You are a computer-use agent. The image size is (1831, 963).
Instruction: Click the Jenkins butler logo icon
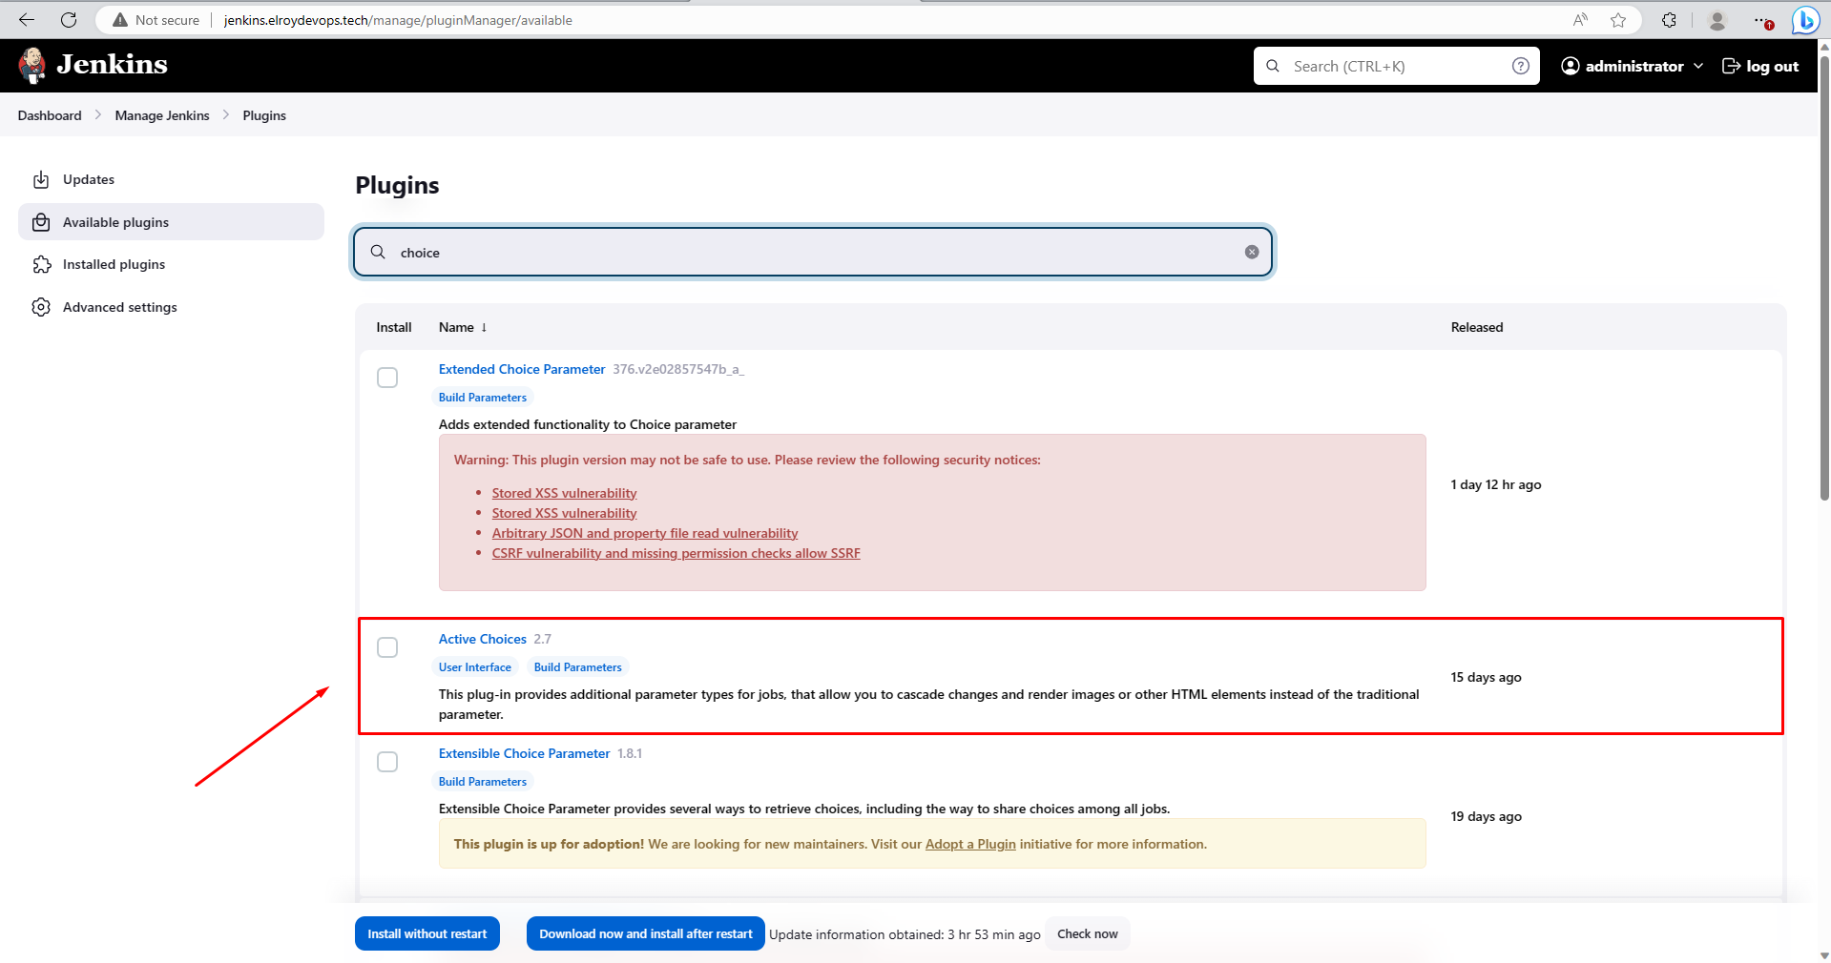click(x=32, y=65)
